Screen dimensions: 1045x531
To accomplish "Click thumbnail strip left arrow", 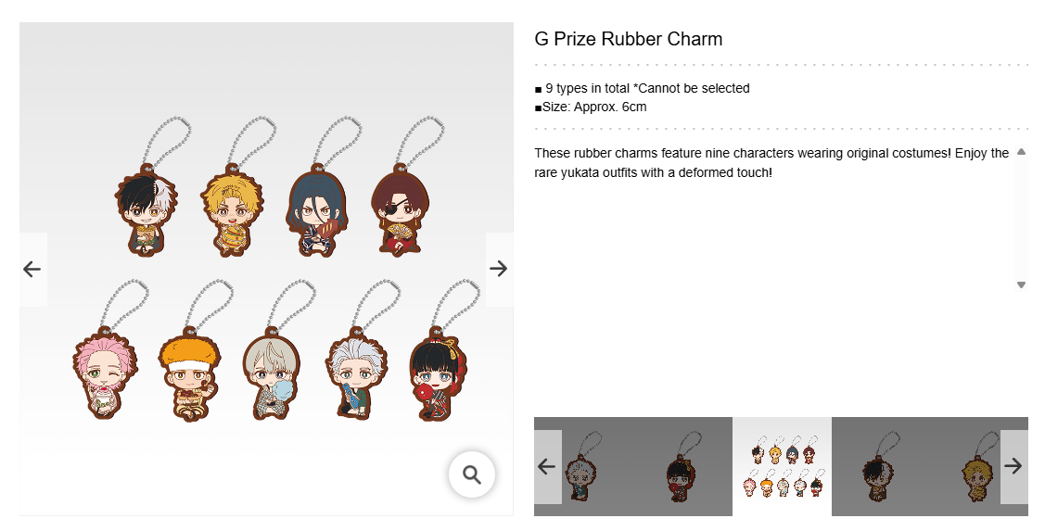I will (x=547, y=466).
